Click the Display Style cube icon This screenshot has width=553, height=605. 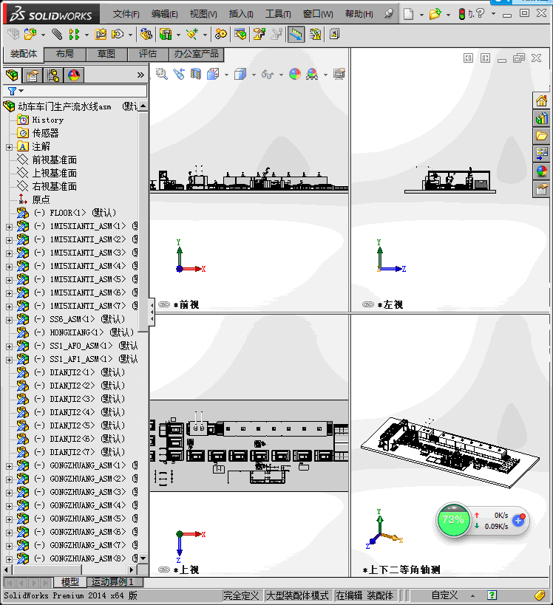[240, 74]
